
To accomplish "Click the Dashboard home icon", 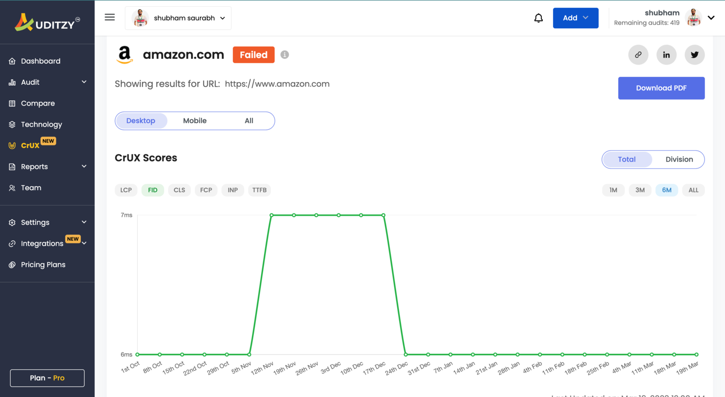I will (x=12, y=61).
